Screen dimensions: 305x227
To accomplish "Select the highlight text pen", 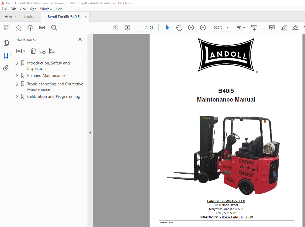I will click(284, 28).
